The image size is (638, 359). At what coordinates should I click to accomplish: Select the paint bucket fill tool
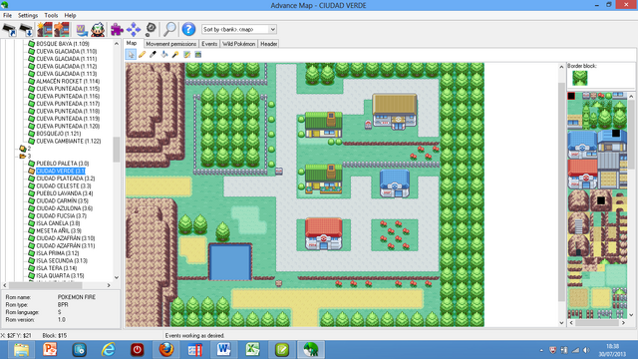[164, 55]
